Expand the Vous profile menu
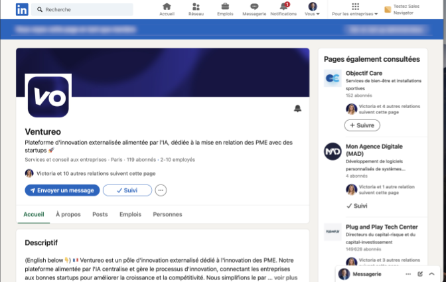The height and width of the screenshot is (282, 446). (313, 9)
